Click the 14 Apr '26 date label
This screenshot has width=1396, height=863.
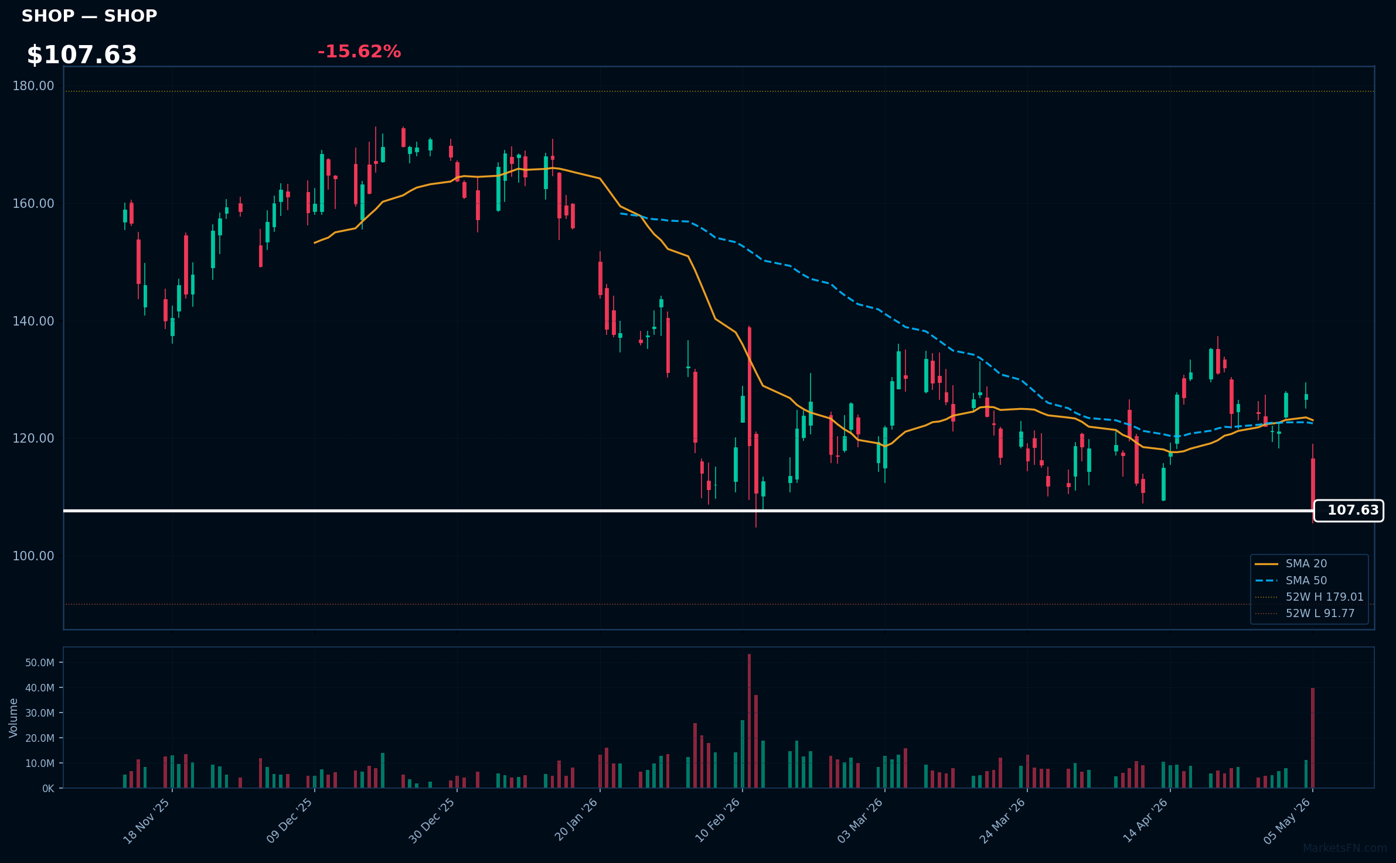tap(1145, 821)
